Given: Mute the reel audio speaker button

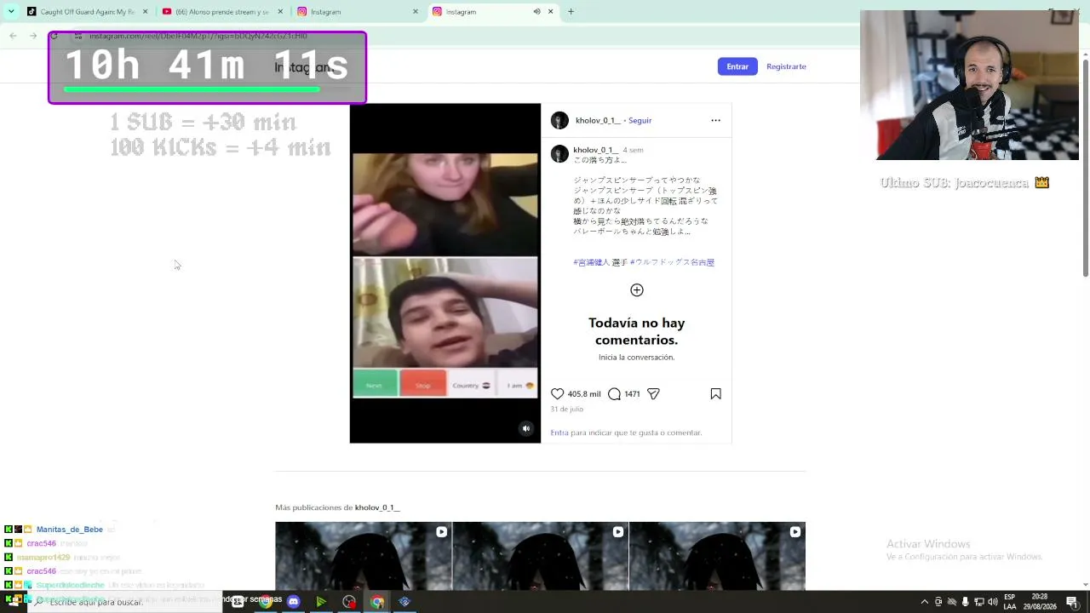Looking at the screenshot, I should (525, 428).
